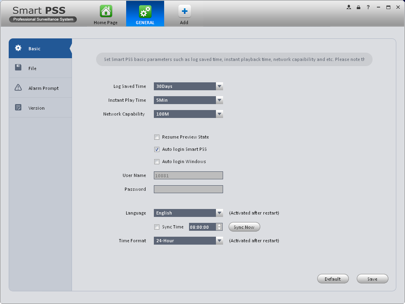Viewport: 405px width, 304px height.
Task: Click the Default button
Action: [x=333, y=279]
